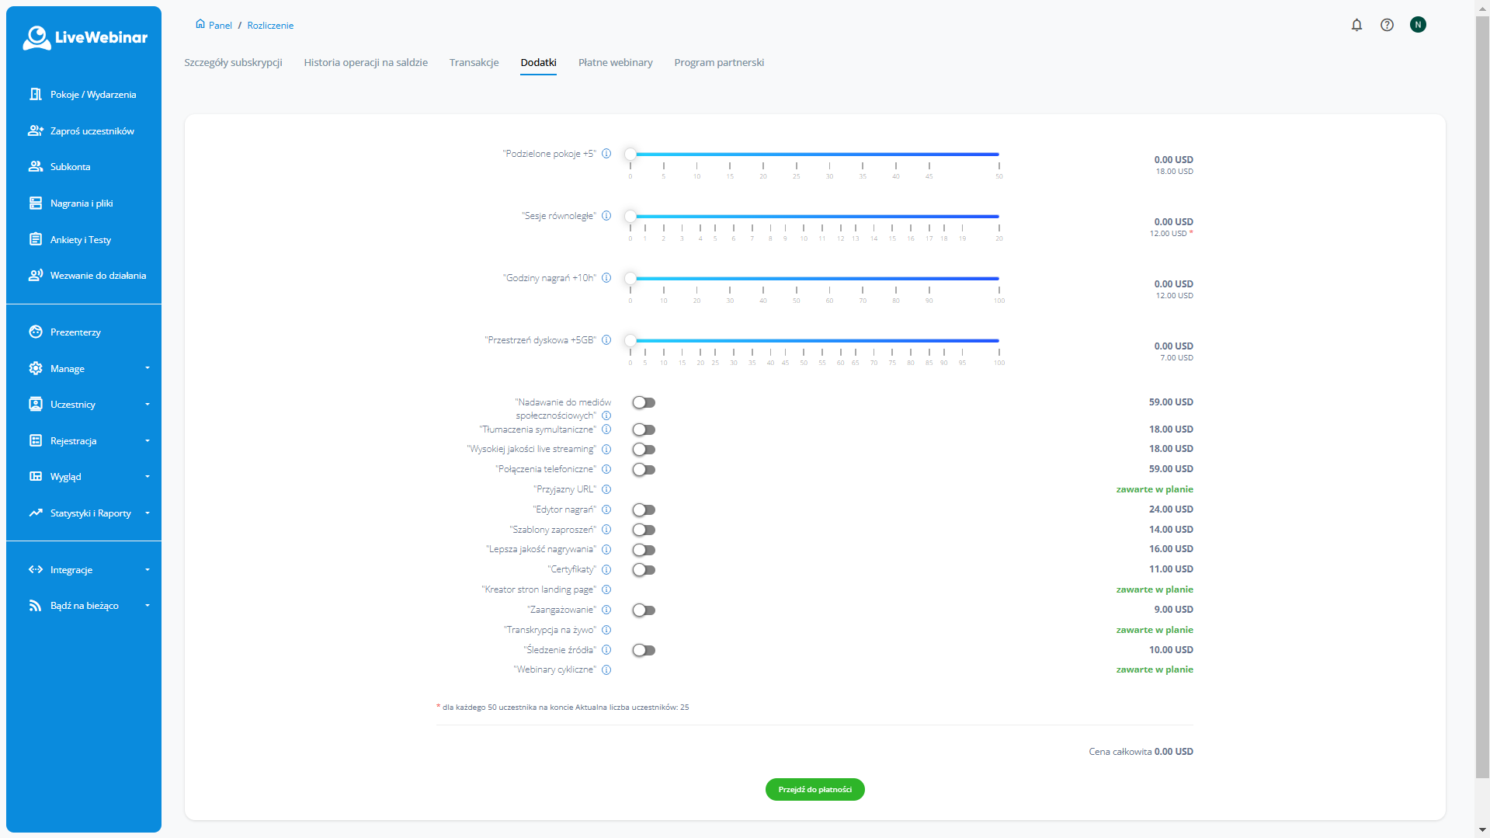Switch to the Transakcje tab
1490x838 pixels.
coord(474,63)
